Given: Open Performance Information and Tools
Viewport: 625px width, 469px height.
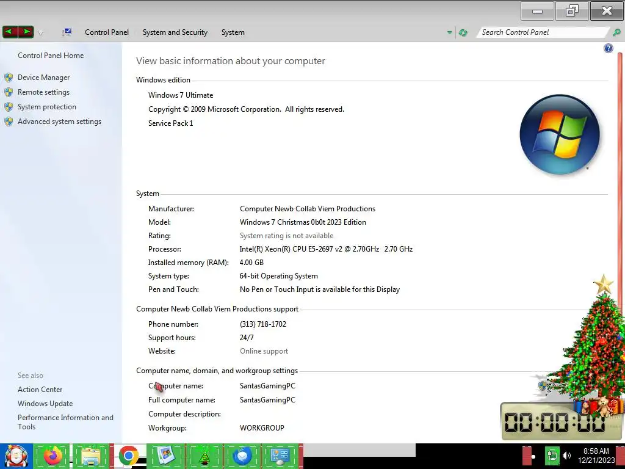Looking at the screenshot, I should click(65, 422).
